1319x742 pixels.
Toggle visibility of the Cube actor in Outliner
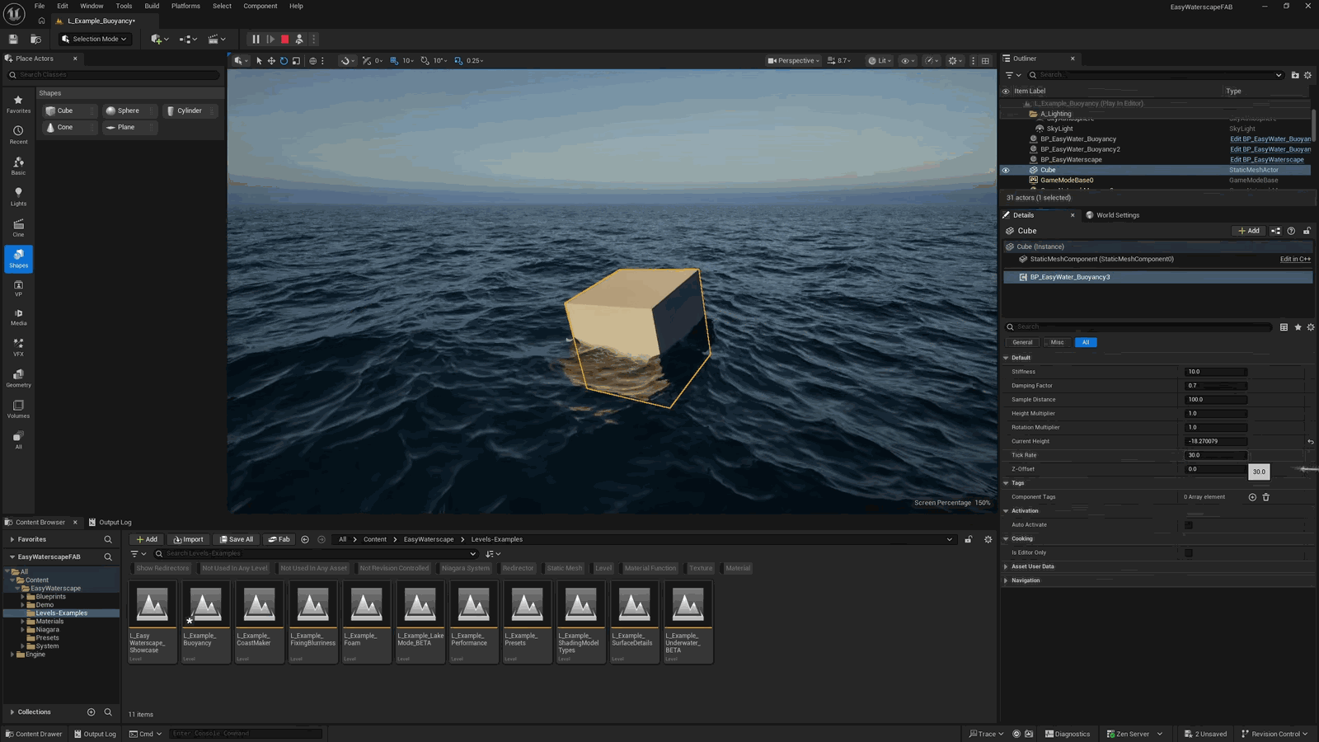click(1006, 170)
